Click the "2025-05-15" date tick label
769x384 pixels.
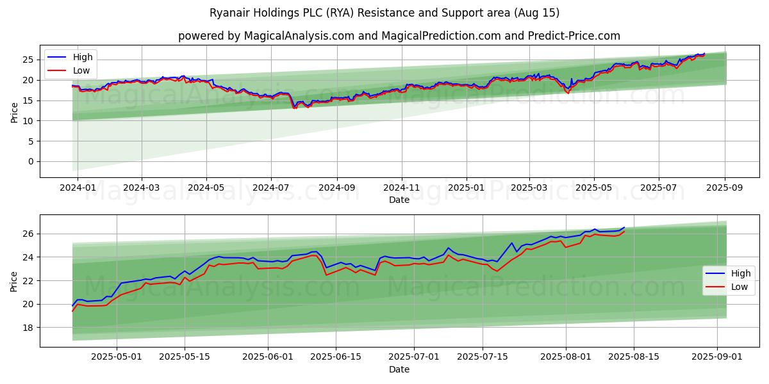point(185,358)
